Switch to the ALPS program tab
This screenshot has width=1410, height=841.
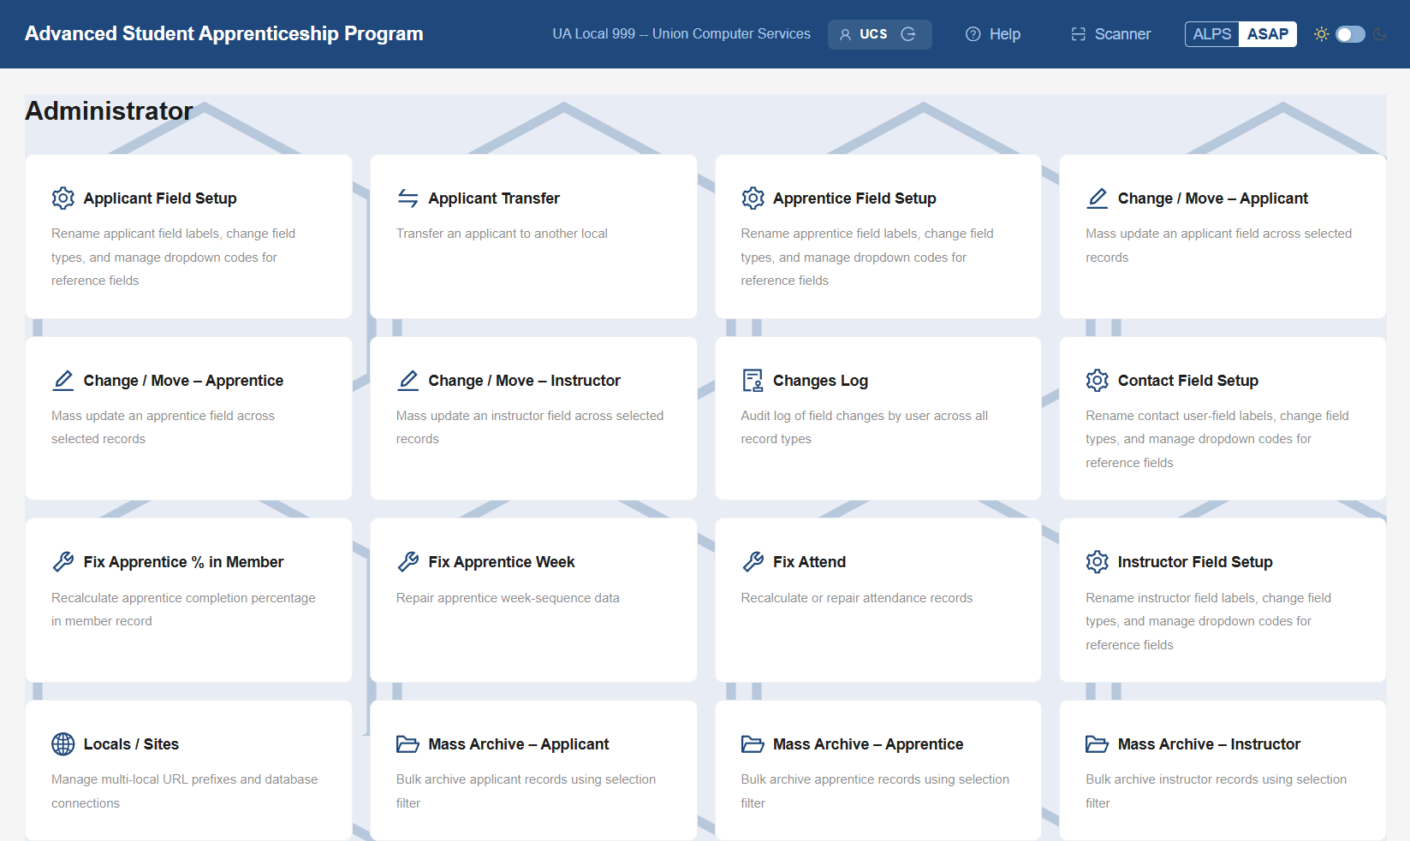pyautogui.click(x=1212, y=34)
